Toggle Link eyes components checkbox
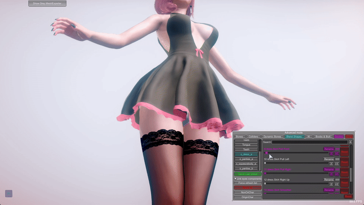Image resolution: width=364 pixels, height=205 pixels. (235, 179)
